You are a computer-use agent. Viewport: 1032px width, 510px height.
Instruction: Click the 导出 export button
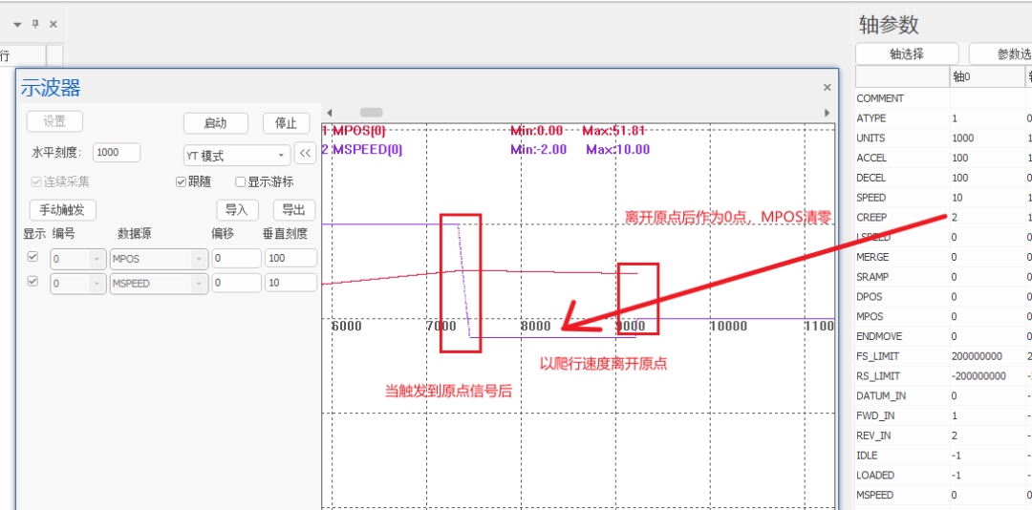[294, 210]
